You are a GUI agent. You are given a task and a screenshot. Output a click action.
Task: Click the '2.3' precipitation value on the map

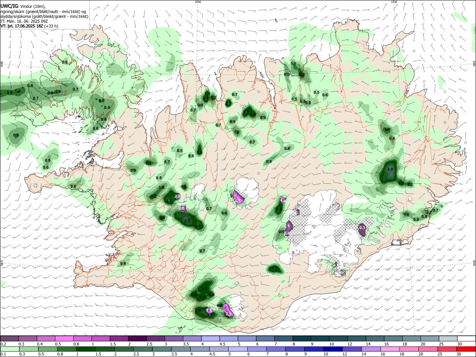click(169, 201)
